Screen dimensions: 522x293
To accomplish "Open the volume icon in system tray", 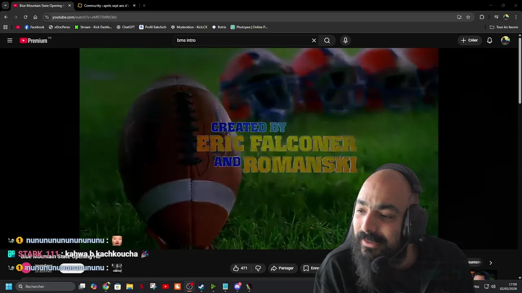I will (493, 286).
